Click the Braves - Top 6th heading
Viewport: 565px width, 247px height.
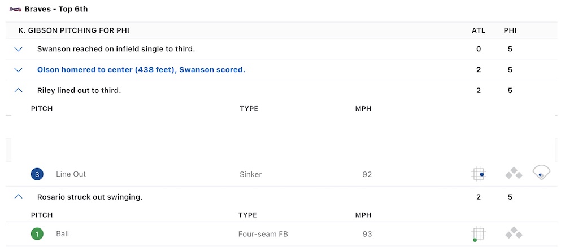coord(56,10)
